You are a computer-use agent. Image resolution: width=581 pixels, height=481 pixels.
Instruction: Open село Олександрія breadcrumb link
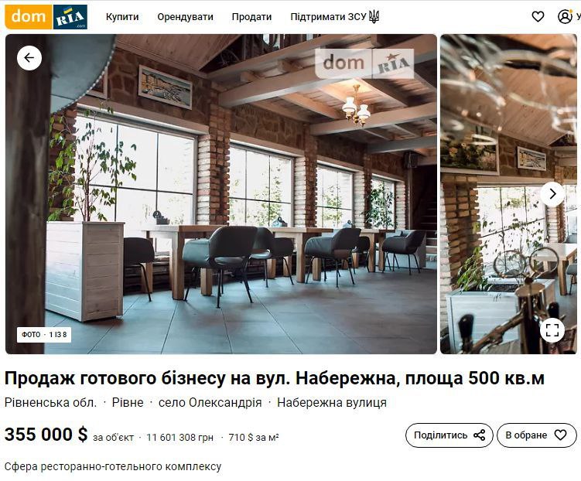pyautogui.click(x=210, y=402)
